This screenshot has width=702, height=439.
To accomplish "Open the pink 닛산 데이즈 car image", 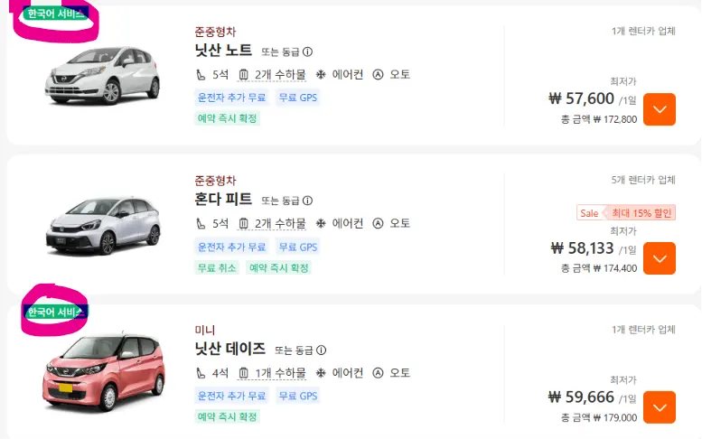I will pos(104,372).
